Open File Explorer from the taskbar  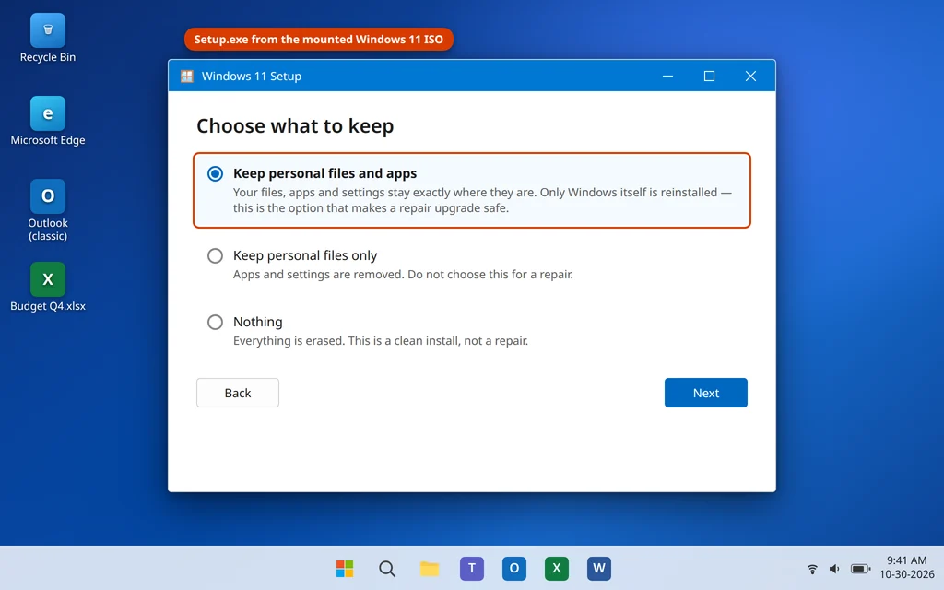point(430,568)
